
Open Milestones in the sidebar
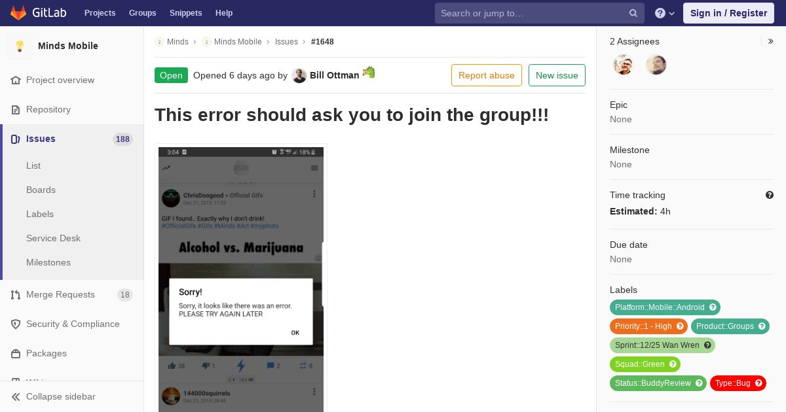pyautogui.click(x=48, y=262)
